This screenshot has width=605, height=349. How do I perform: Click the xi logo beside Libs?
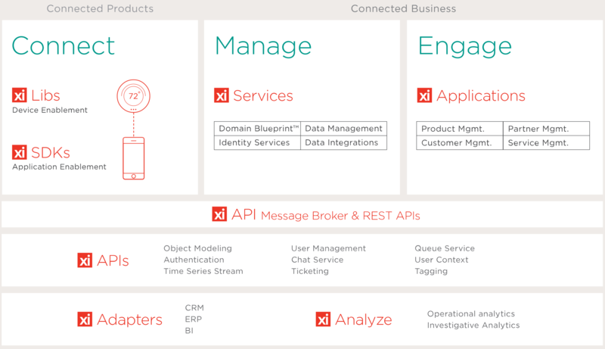pyautogui.click(x=20, y=95)
